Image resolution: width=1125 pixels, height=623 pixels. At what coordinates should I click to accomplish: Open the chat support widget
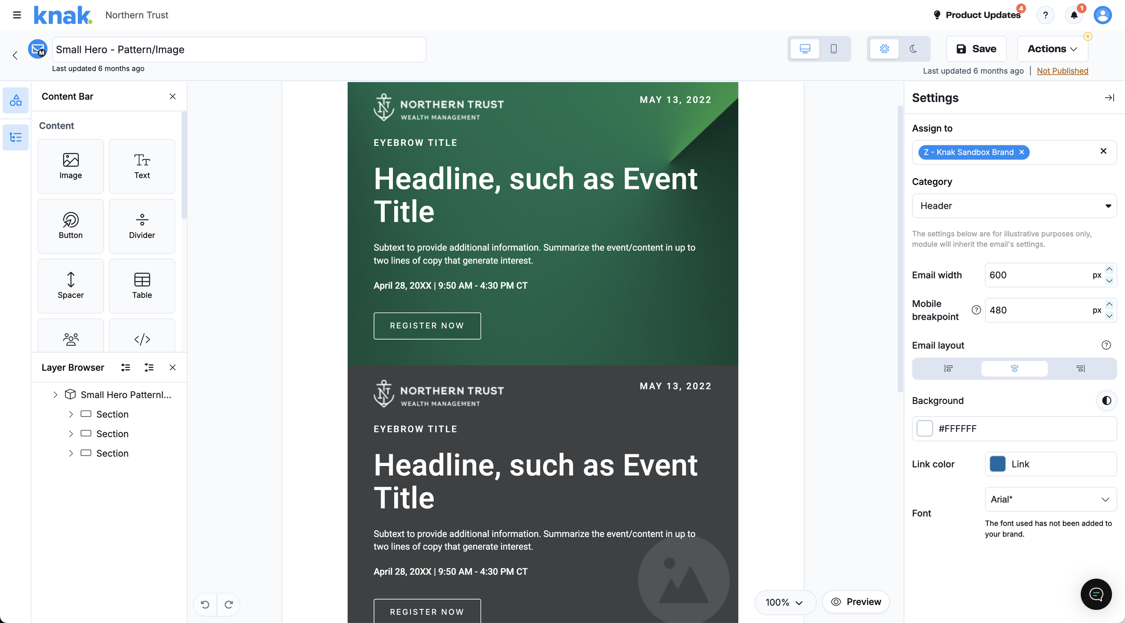coord(1096,594)
